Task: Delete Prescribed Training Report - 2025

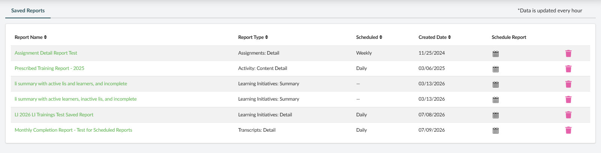Action: coord(568,69)
